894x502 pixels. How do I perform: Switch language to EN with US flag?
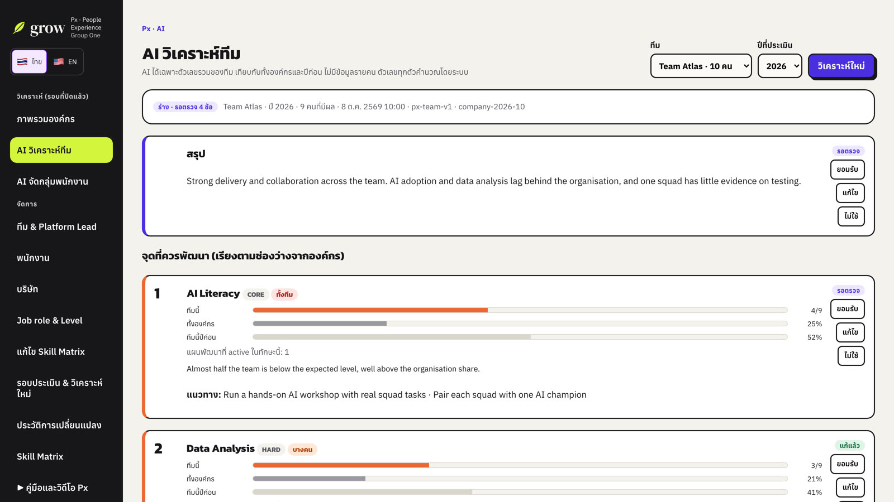[x=65, y=61]
